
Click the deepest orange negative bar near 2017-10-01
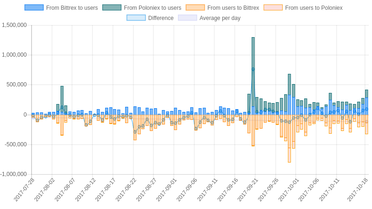point(289,138)
